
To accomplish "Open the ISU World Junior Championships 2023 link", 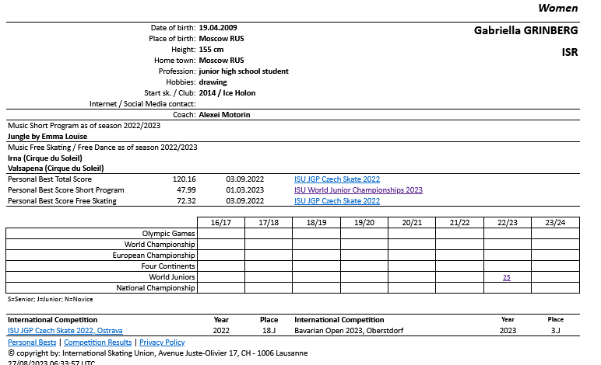I will click(x=358, y=189).
